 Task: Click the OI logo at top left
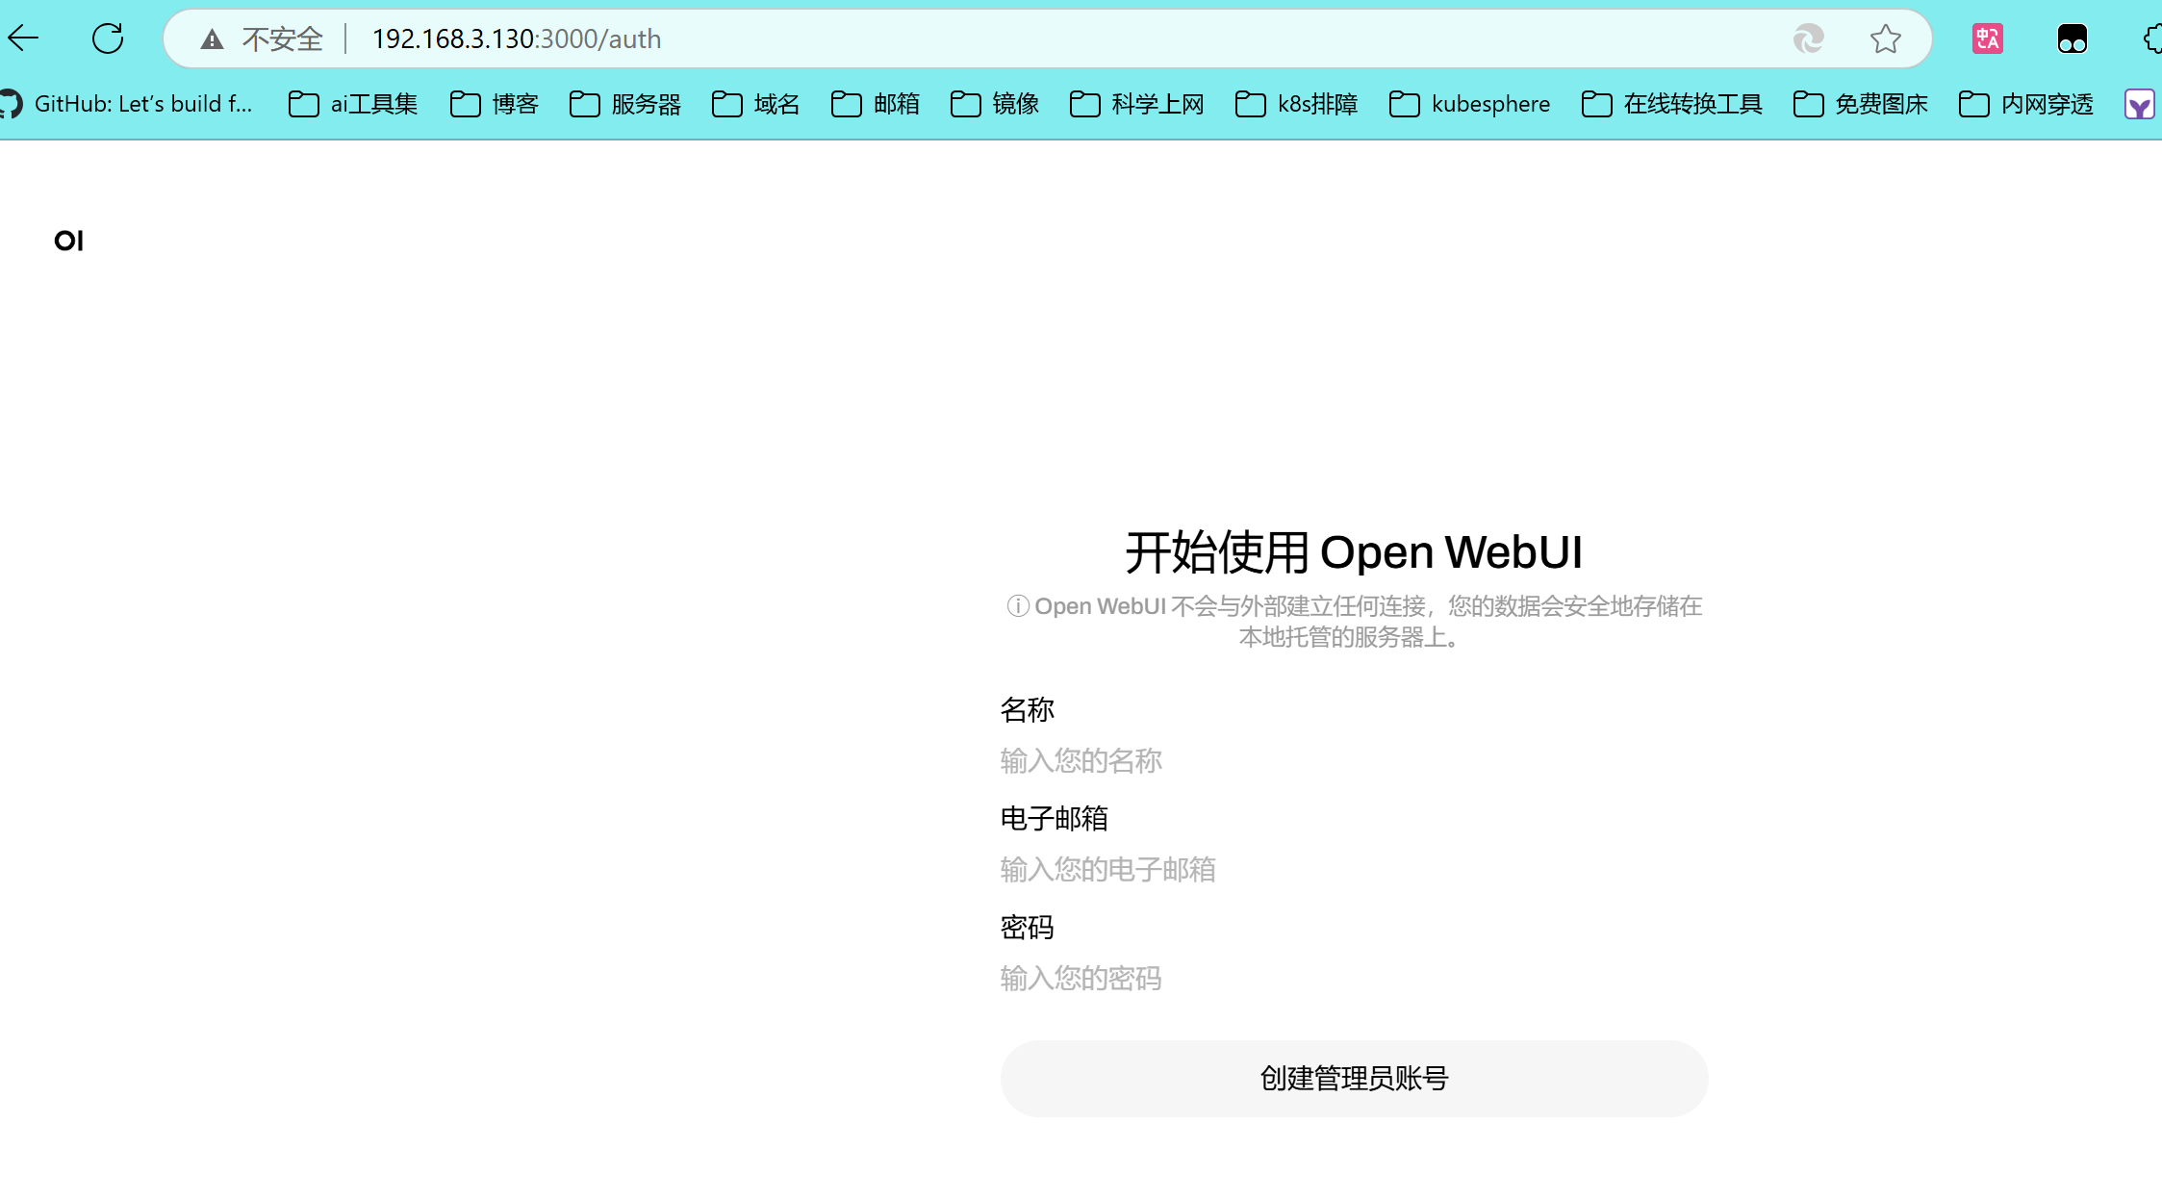[68, 241]
